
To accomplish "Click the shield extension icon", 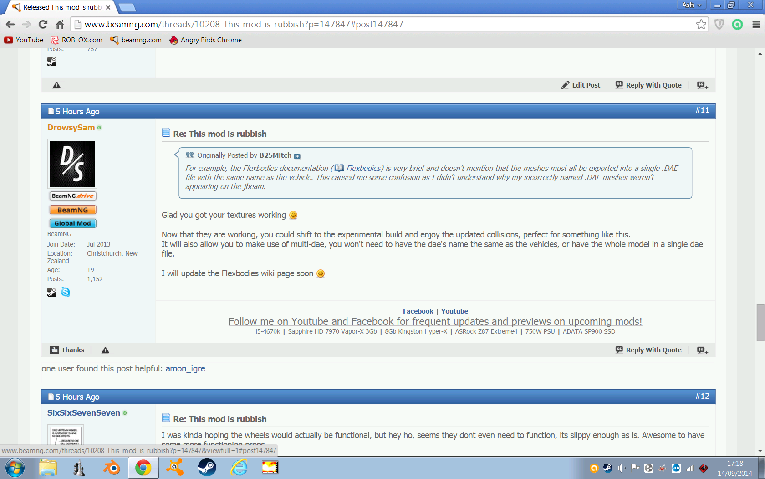I will point(719,24).
